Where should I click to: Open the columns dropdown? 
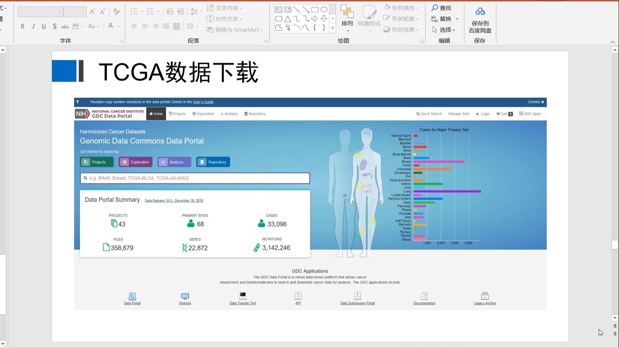tap(192, 26)
